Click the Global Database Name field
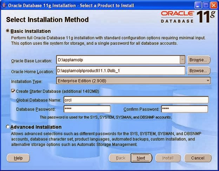Screen dimensions: 219x171 136,100
